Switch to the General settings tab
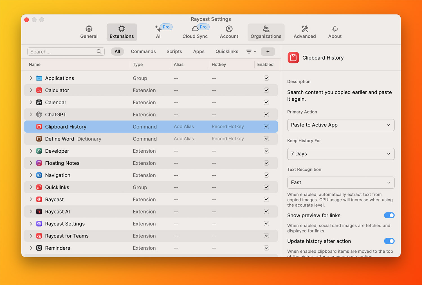 (x=89, y=32)
